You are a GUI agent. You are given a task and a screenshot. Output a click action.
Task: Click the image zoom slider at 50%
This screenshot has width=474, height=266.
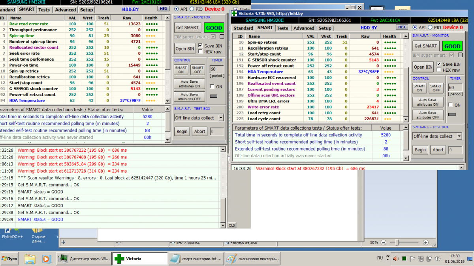(397, 242)
